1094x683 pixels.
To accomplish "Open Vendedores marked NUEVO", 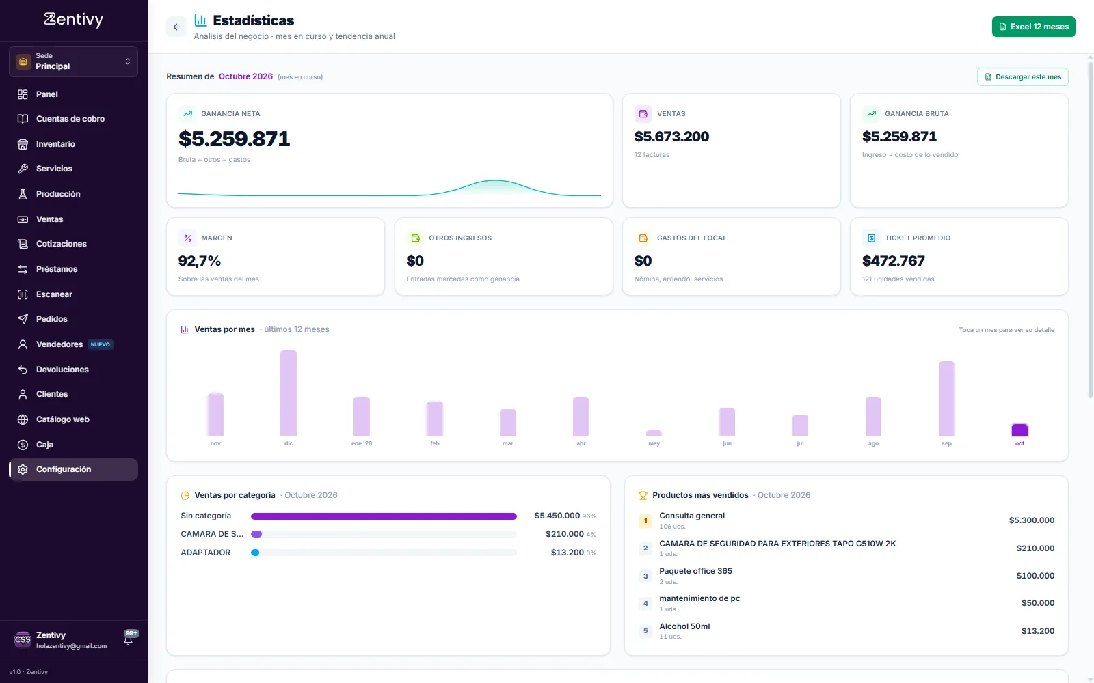I will [73, 344].
